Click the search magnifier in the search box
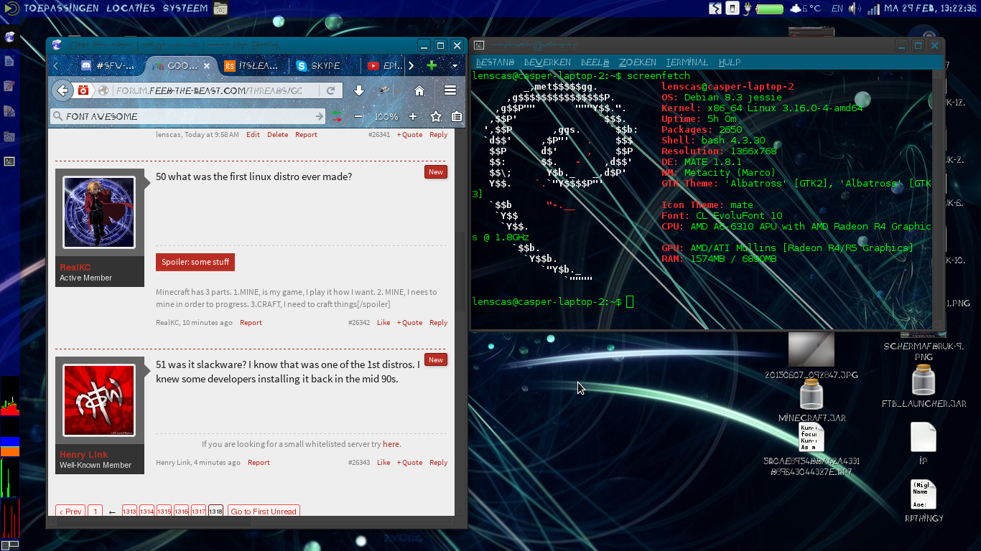 (x=57, y=116)
